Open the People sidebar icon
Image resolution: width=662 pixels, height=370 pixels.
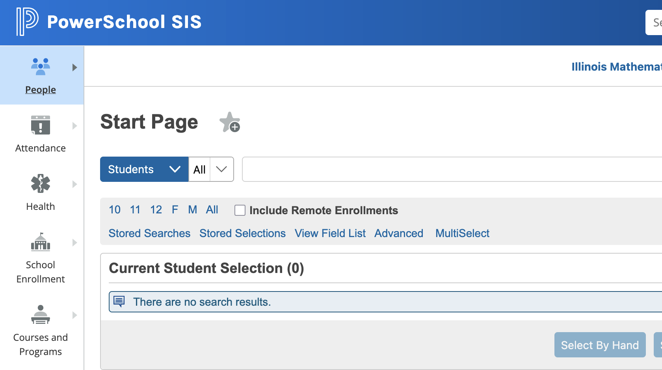click(41, 66)
